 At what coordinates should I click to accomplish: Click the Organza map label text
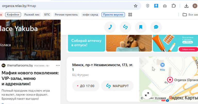point(186,80)
